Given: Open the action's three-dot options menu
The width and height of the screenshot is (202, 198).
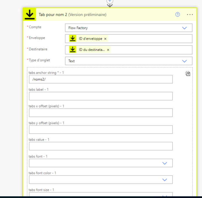Looking at the screenshot, I should point(190,15).
